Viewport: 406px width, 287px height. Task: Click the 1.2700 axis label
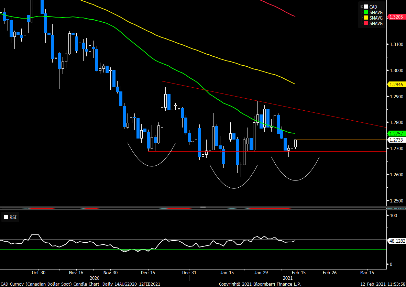tap(397, 148)
